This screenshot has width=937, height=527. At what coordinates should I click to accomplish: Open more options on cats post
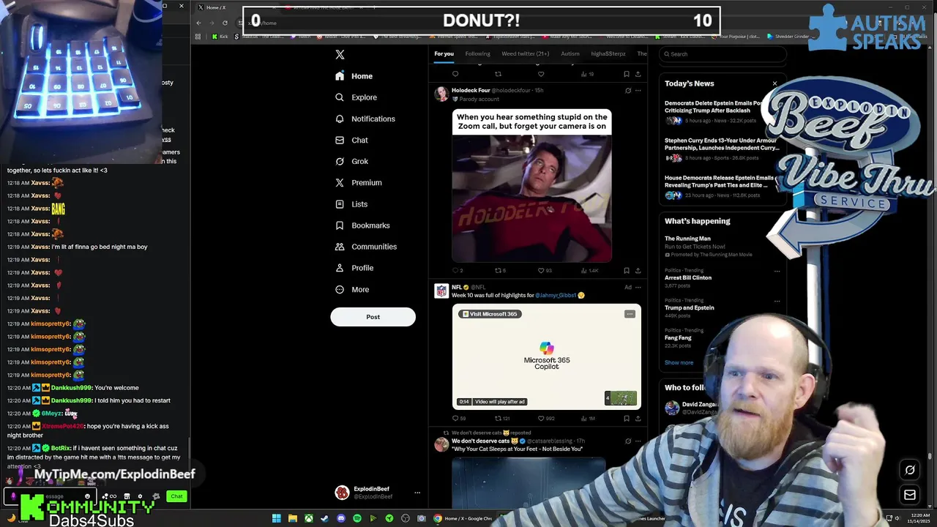(x=638, y=441)
